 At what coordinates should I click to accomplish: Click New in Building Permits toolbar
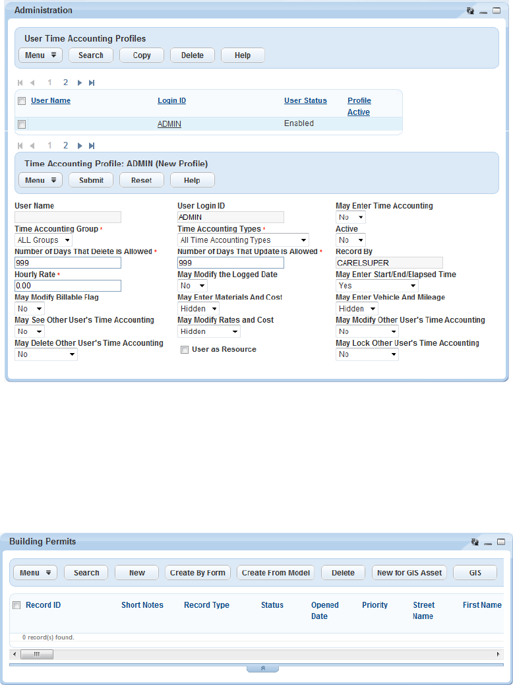(136, 573)
